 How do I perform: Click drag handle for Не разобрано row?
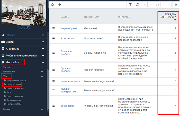53,28
